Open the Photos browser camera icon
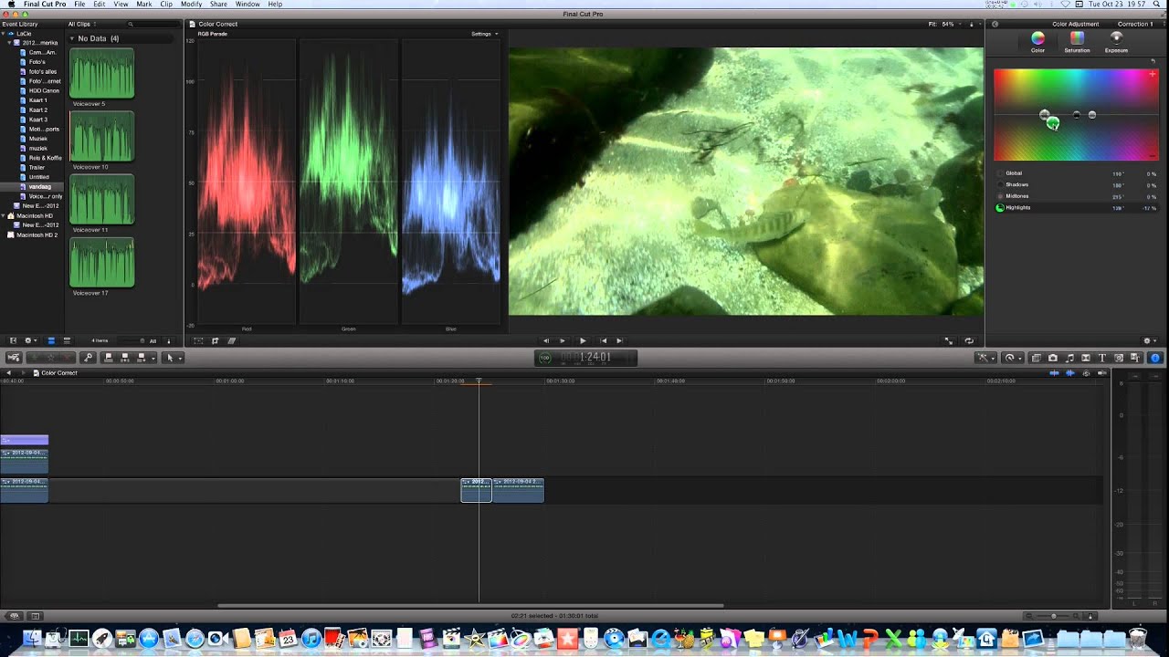 [x=1053, y=358]
